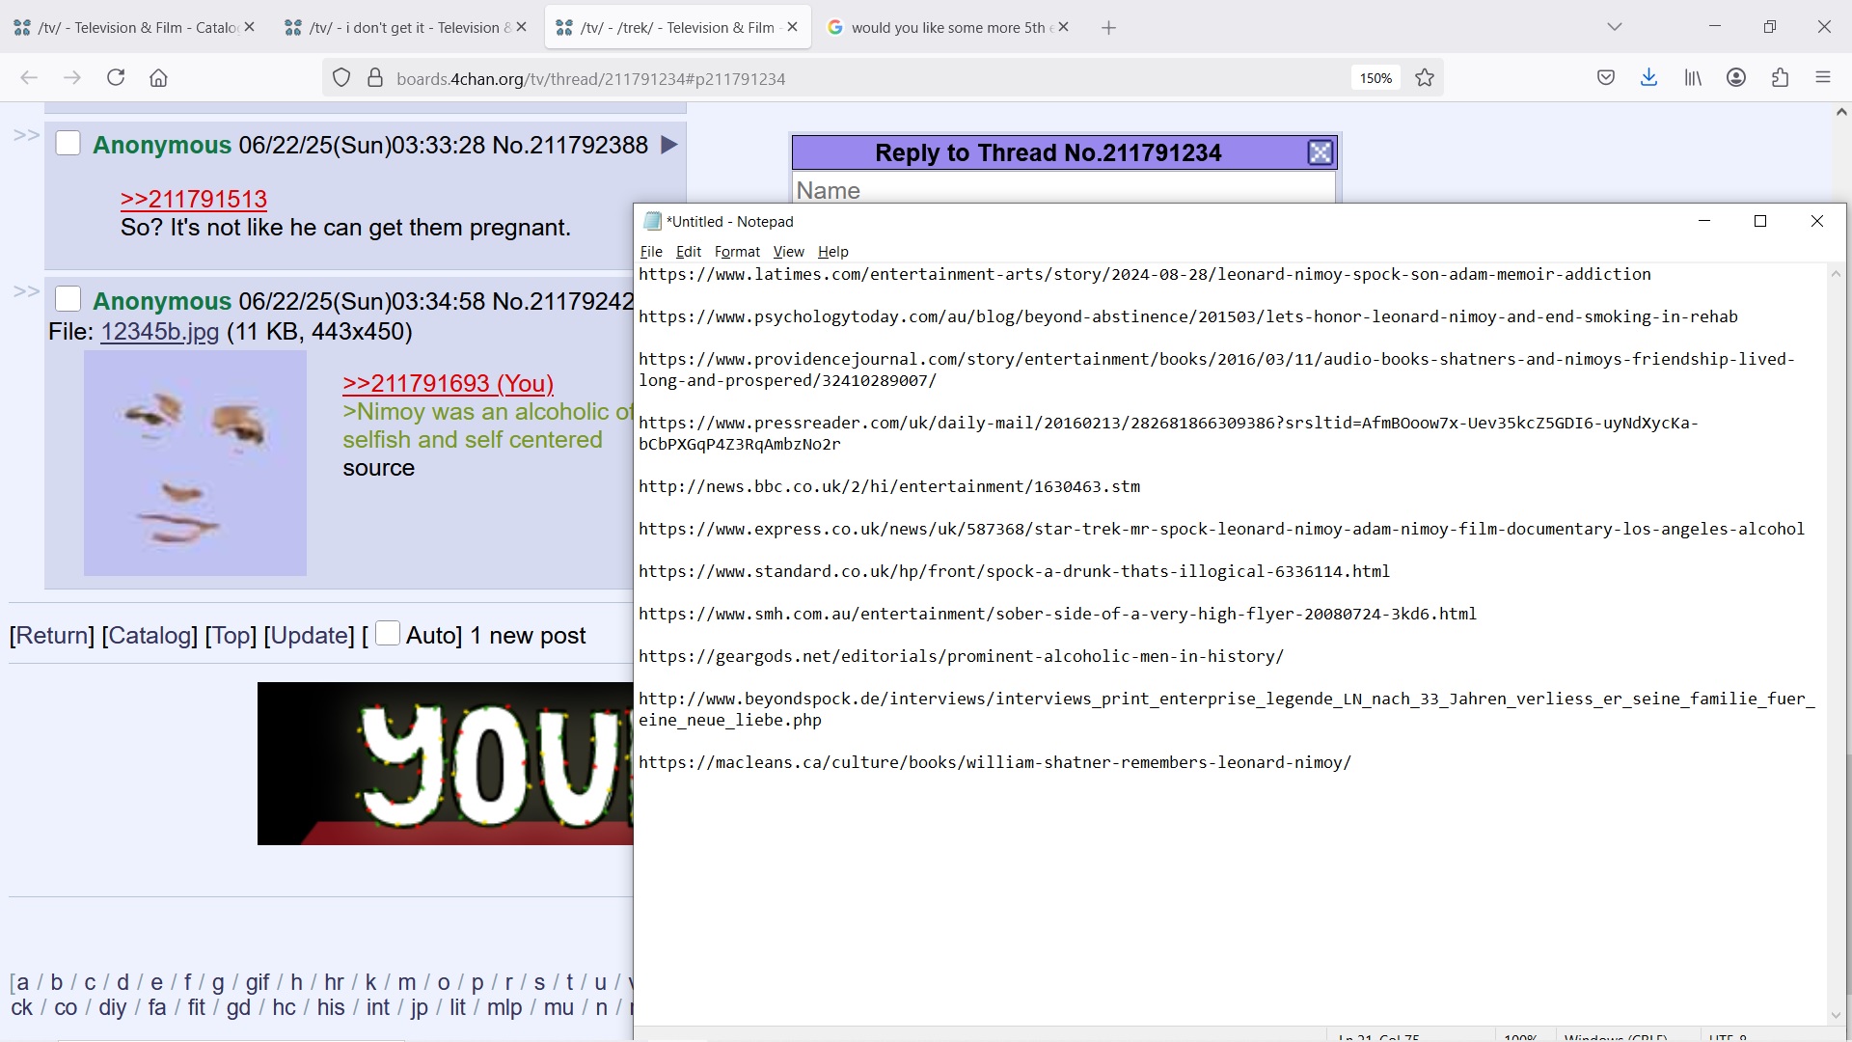The height and width of the screenshot is (1042, 1852).
Task: Open the downloads panel
Action: point(1649,78)
